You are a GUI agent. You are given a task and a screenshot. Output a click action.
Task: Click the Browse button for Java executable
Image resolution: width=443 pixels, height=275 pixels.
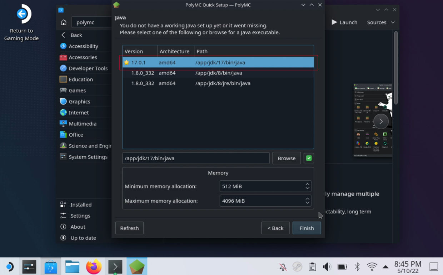(287, 158)
